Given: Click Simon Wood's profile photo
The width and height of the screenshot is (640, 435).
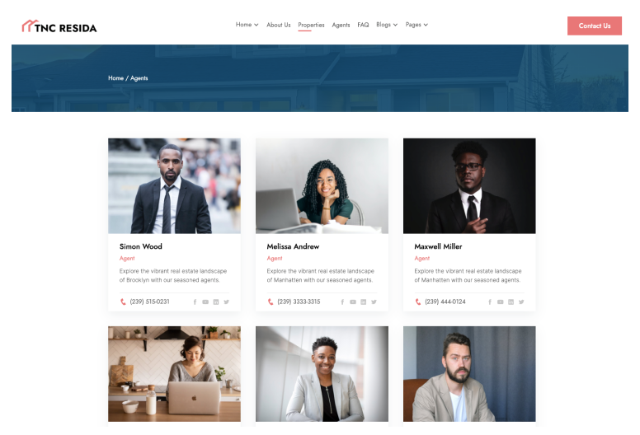Looking at the screenshot, I should [174, 186].
